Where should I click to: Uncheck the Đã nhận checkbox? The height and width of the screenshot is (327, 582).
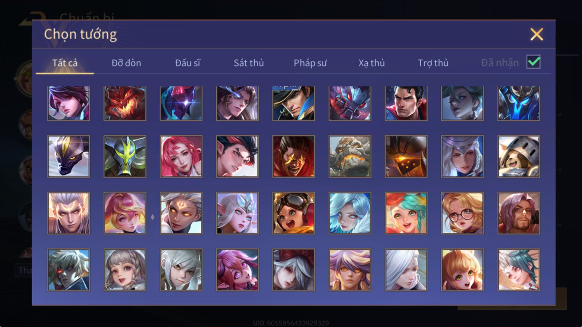pyautogui.click(x=533, y=62)
